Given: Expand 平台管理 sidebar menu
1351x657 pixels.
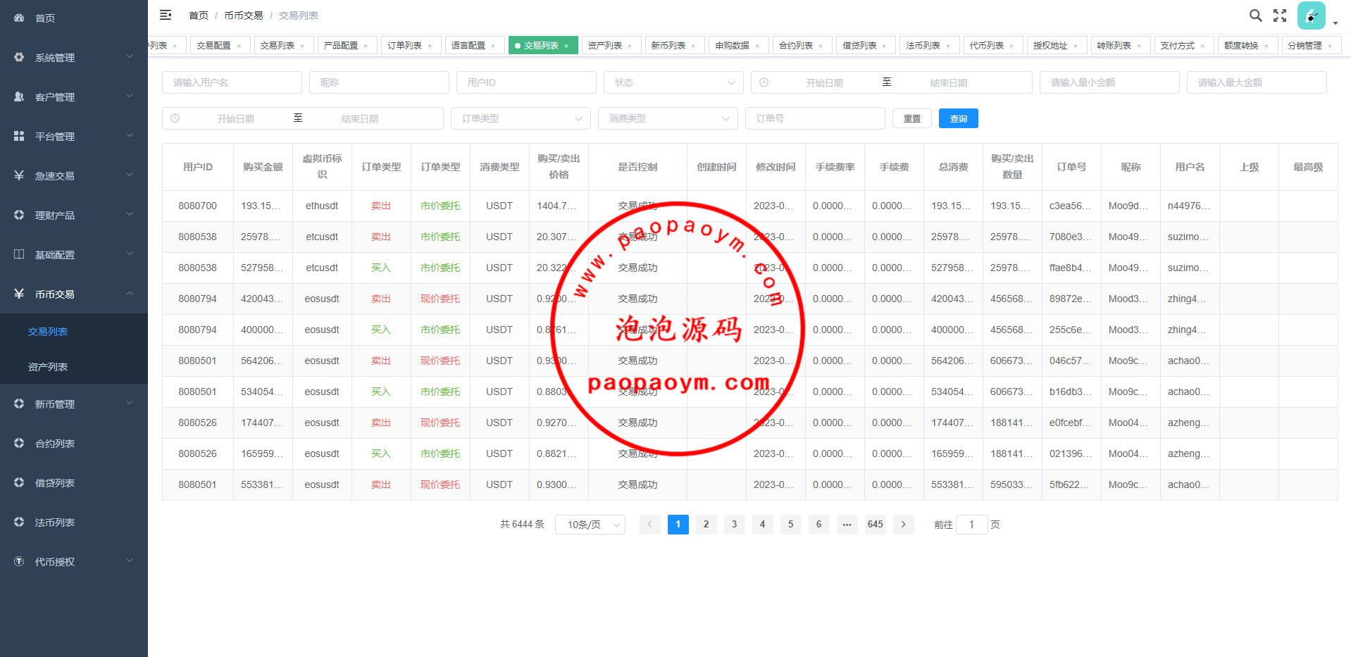Looking at the screenshot, I should [x=74, y=137].
